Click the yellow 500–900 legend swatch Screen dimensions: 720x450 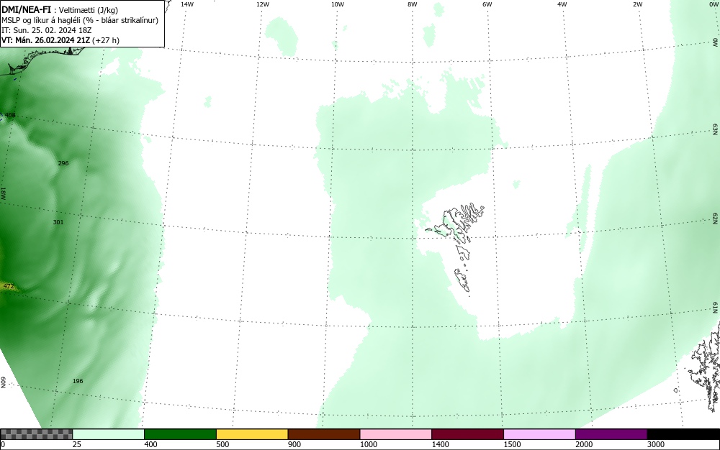pos(251,434)
